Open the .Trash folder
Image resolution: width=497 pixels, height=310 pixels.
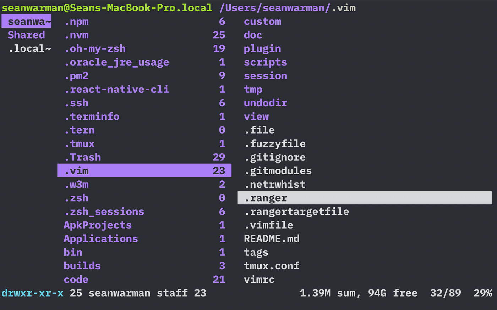click(82, 157)
